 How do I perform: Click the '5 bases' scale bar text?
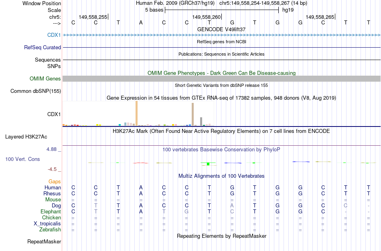tap(154, 10)
